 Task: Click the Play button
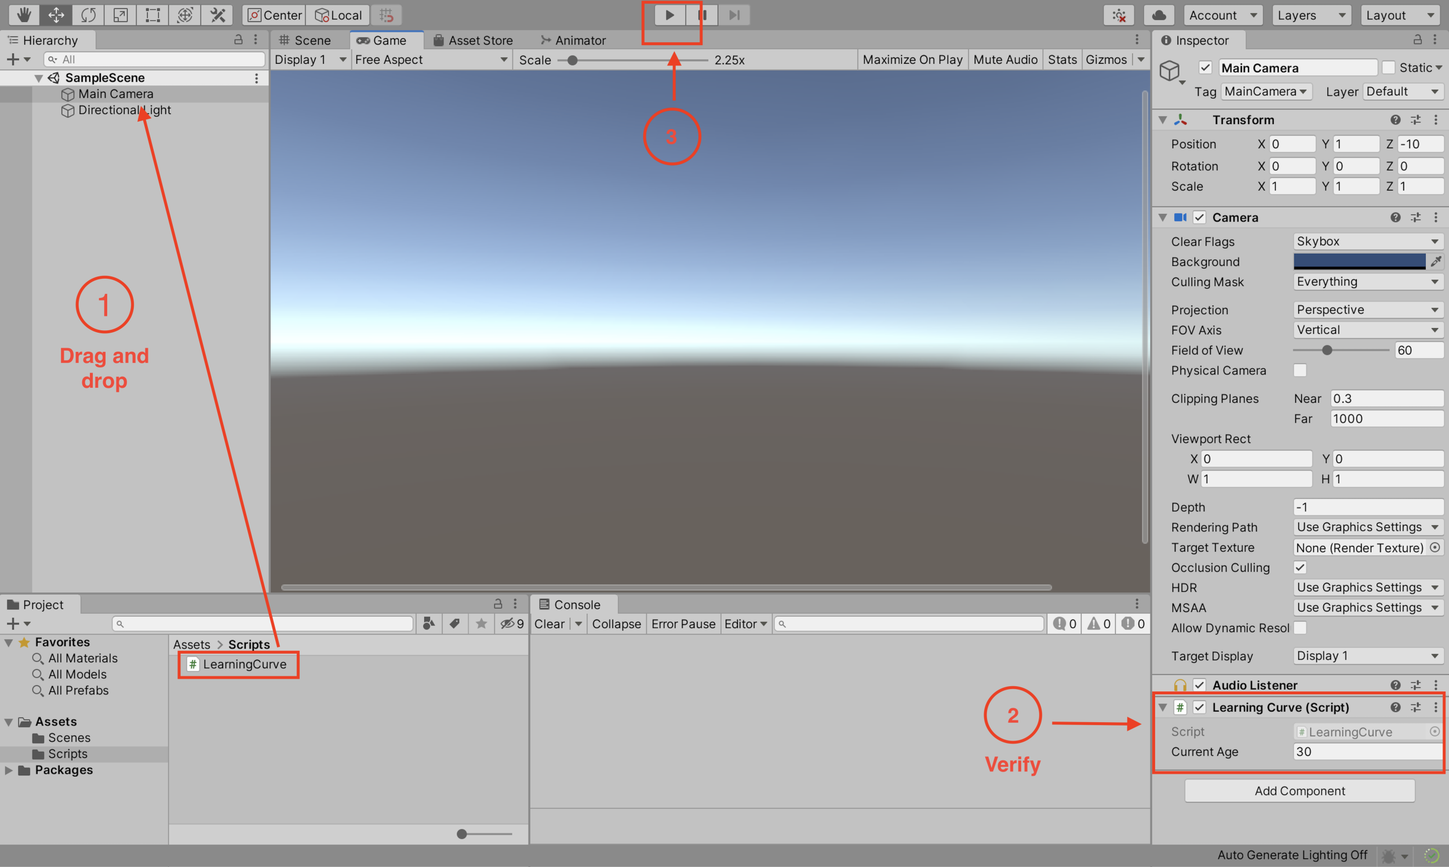point(669,14)
